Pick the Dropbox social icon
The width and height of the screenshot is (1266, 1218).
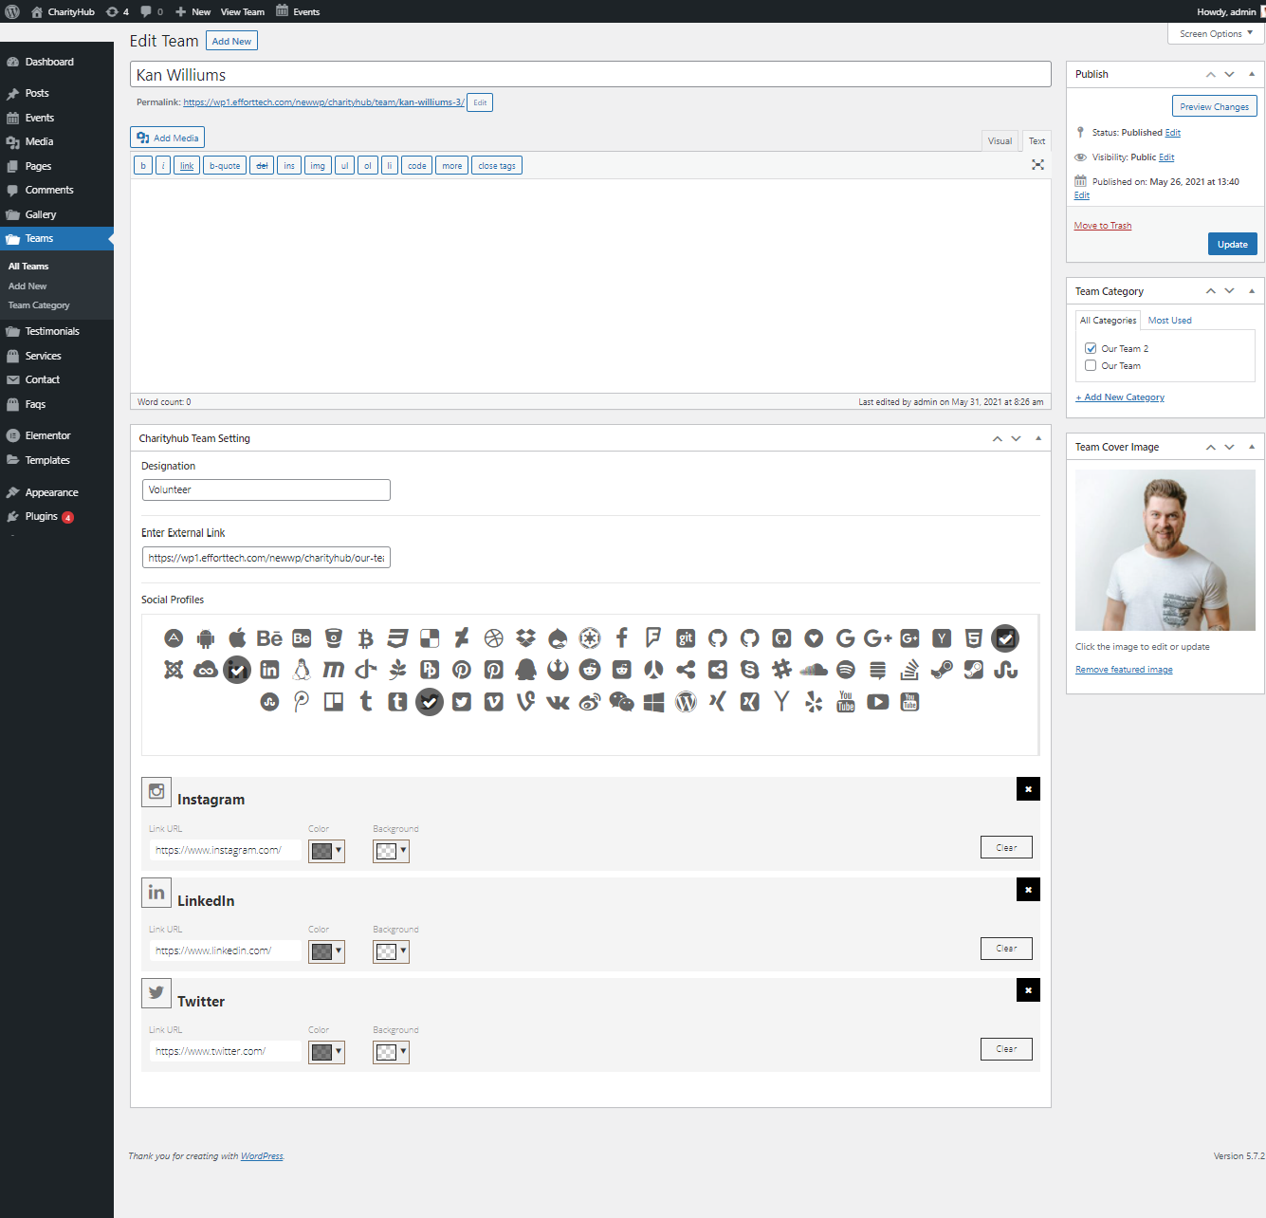526,638
